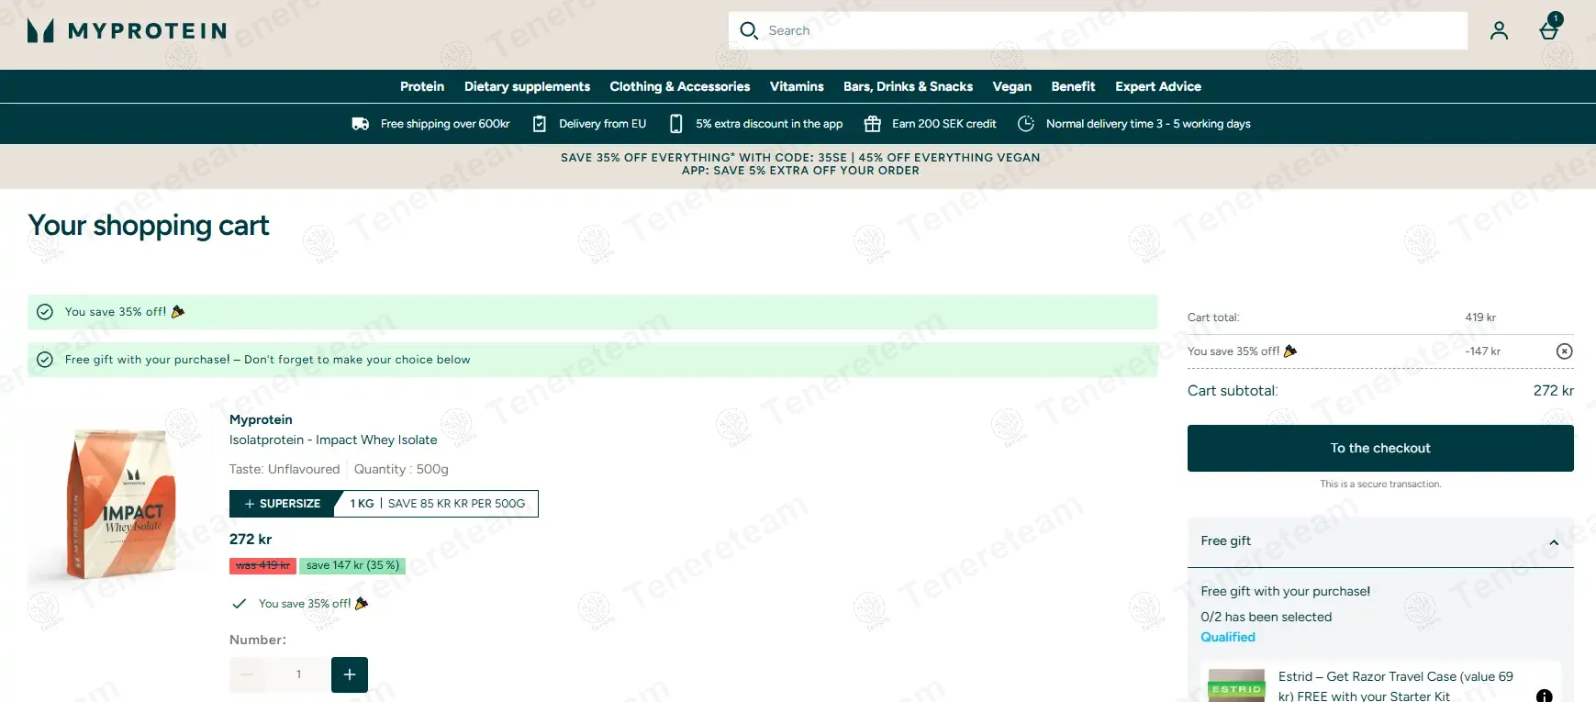Open the Vegan menu

[1012, 86]
